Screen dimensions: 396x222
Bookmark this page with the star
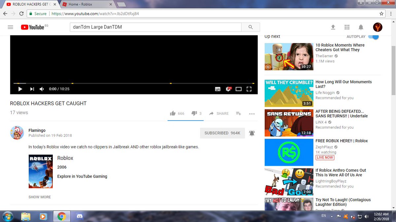point(381,14)
